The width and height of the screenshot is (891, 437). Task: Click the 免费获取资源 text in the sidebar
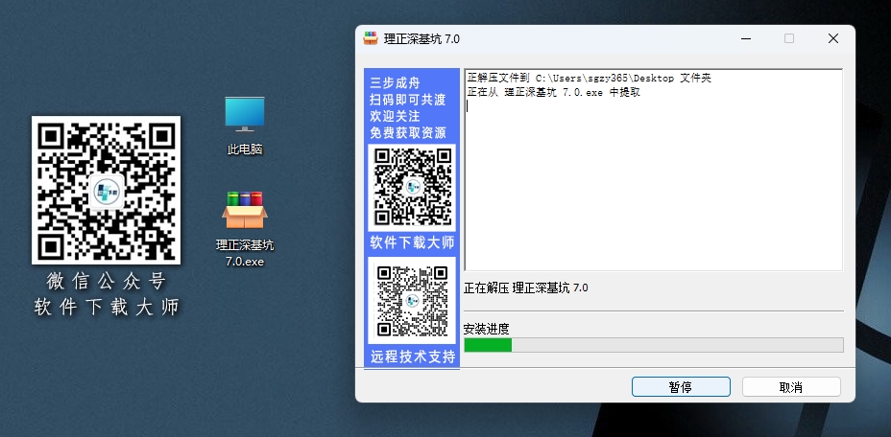(408, 133)
